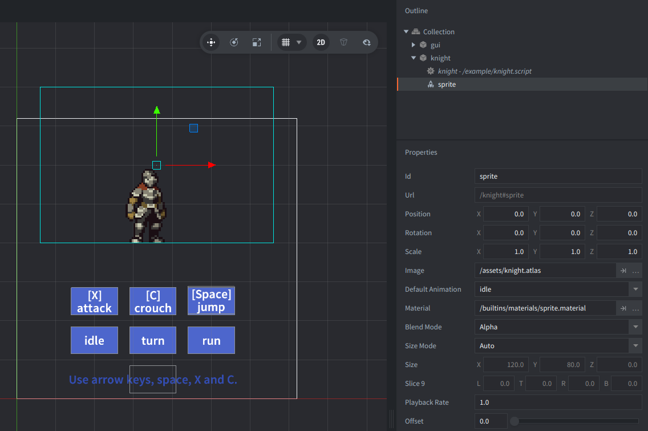Collapse the knight node in Outline

[414, 58]
